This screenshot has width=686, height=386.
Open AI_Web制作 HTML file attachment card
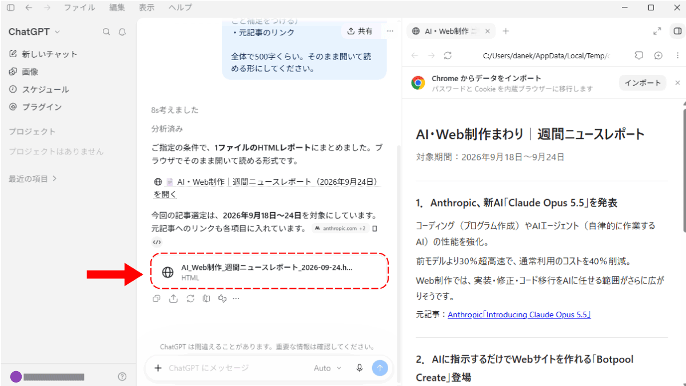point(269,272)
